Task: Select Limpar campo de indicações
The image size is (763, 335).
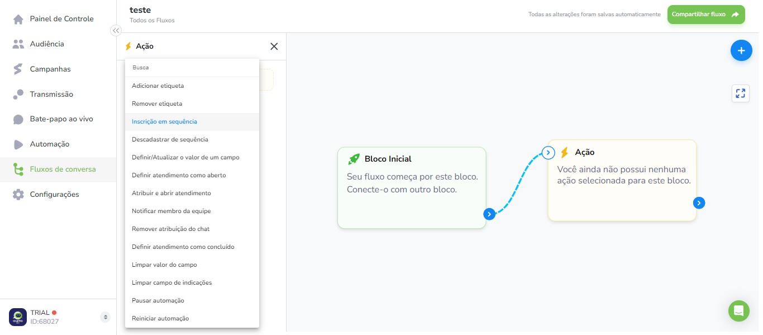Action: [192, 283]
